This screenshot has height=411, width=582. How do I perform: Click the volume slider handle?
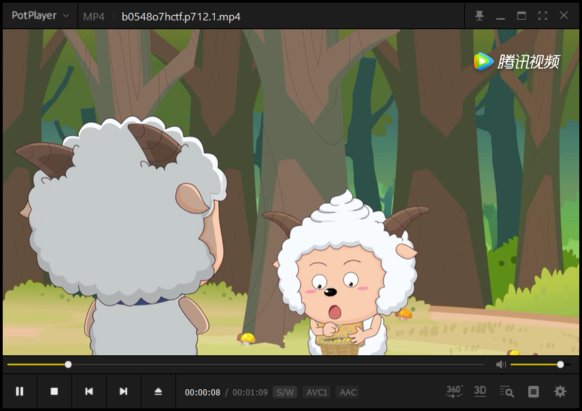tap(560, 365)
